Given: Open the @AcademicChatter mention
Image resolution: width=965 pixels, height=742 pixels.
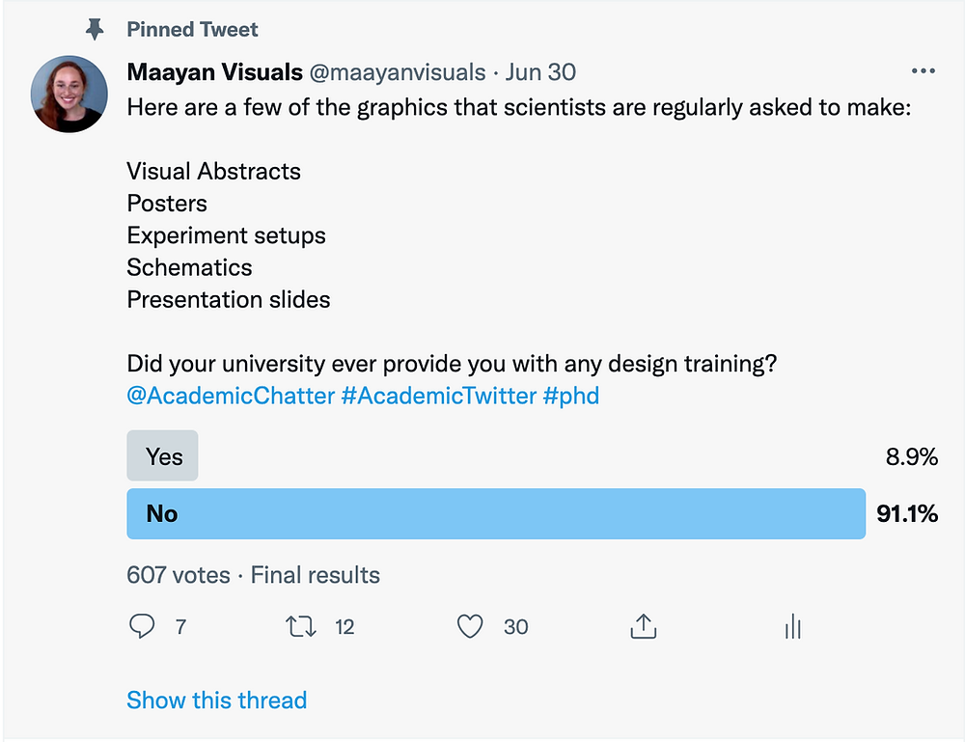Looking at the screenshot, I should point(231,396).
